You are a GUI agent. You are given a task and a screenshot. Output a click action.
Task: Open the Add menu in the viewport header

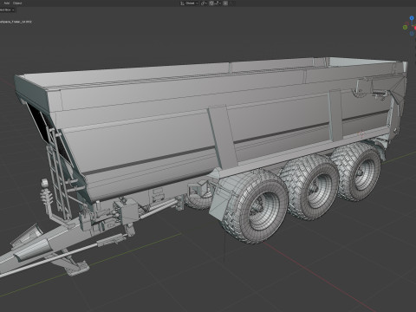click(x=6, y=3)
